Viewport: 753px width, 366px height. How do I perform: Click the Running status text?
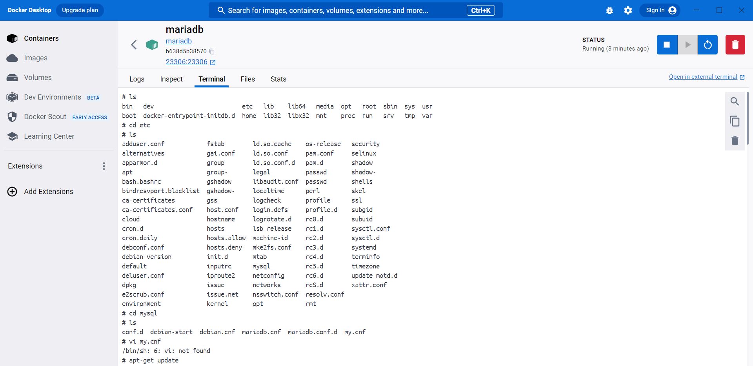[615, 49]
